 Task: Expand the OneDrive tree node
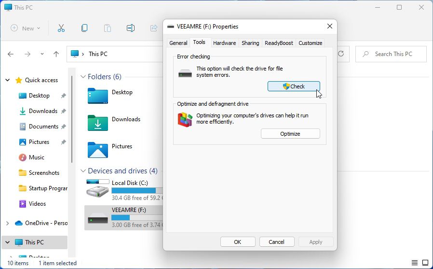(x=7, y=223)
